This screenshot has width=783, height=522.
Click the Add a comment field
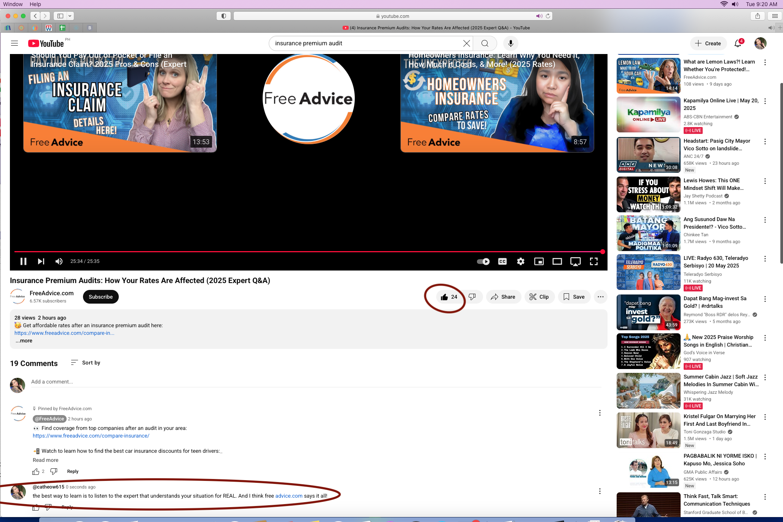pos(316,382)
